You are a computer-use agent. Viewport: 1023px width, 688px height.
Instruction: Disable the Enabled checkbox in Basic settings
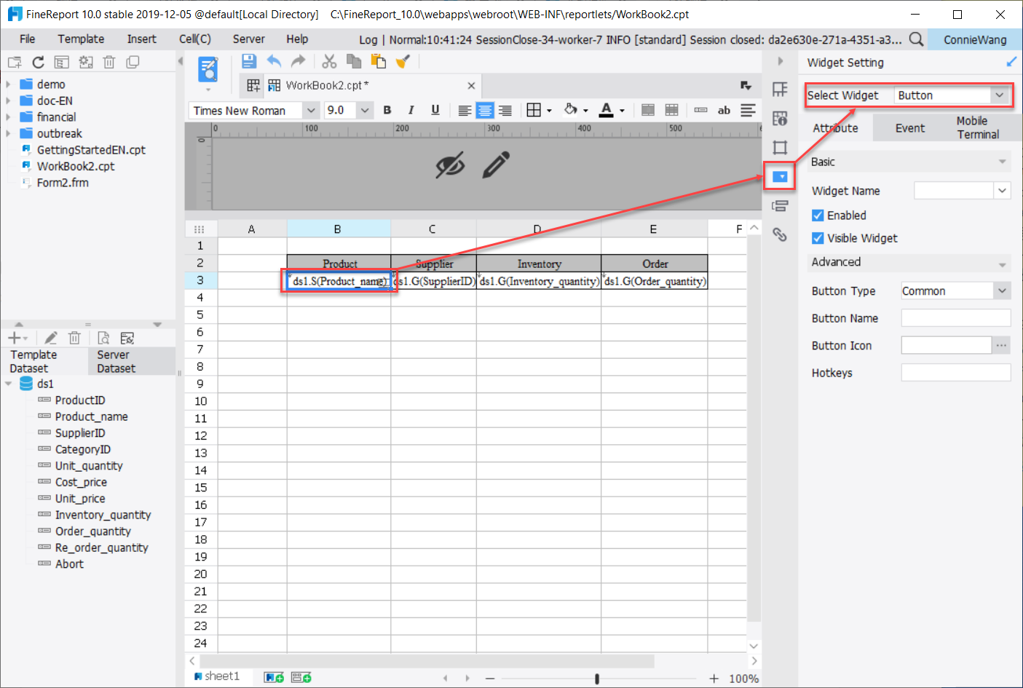[818, 215]
